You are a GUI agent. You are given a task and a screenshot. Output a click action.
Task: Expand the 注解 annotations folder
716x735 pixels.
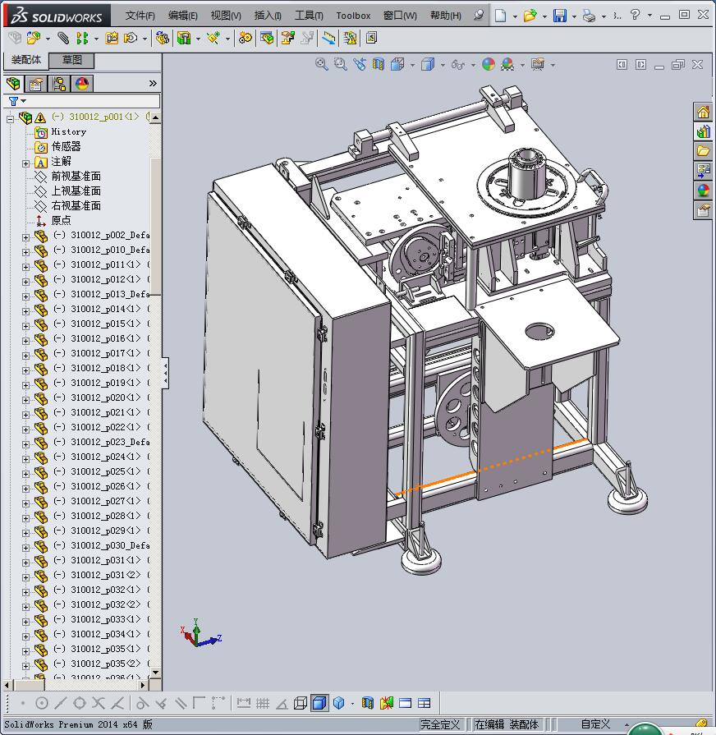(x=25, y=163)
